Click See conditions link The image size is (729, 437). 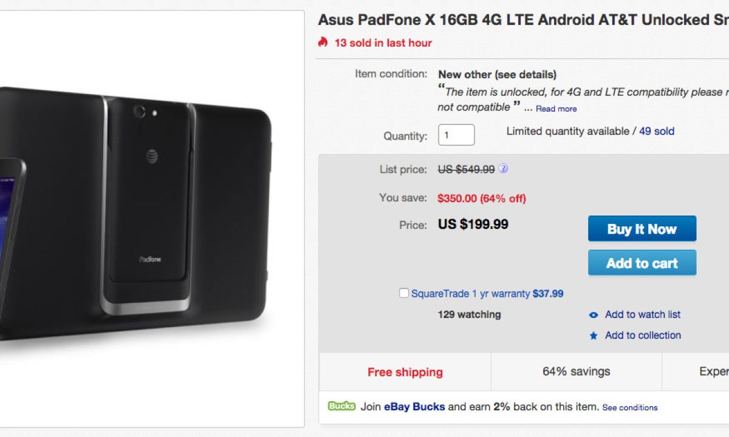pos(629,407)
